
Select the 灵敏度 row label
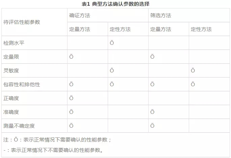[11, 70]
